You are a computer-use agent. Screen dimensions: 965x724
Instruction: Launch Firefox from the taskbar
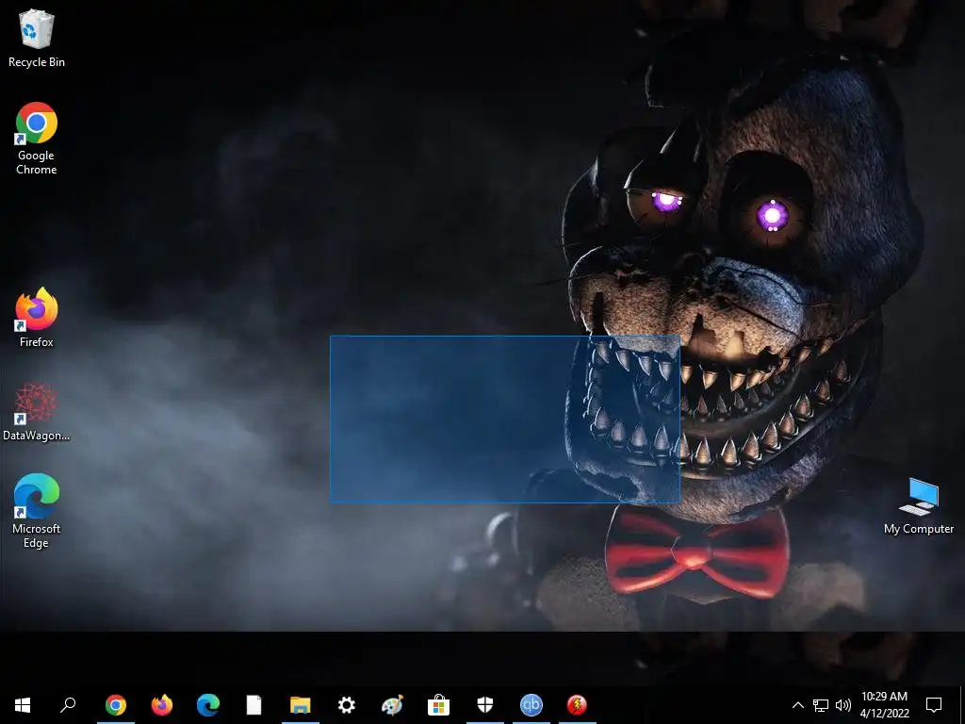pos(162,705)
